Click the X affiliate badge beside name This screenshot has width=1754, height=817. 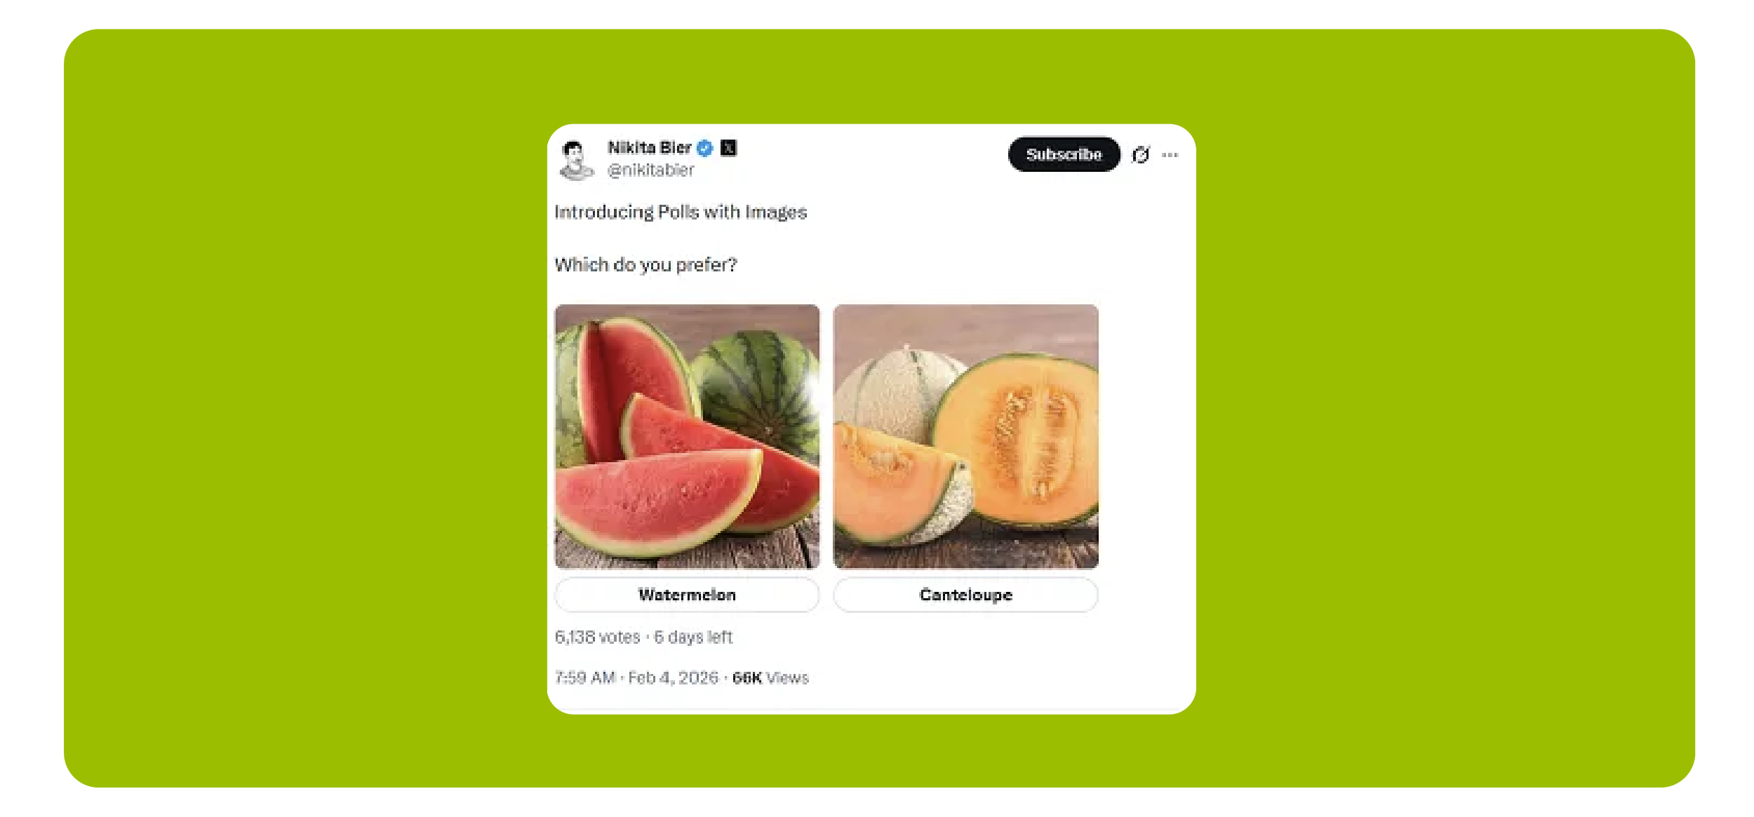tap(728, 148)
